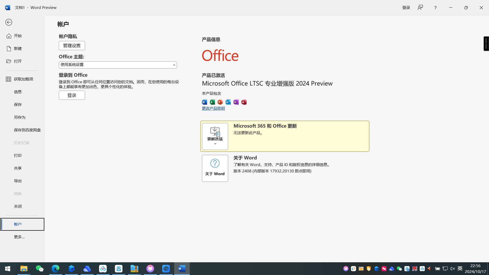Select 信息 in the sidebar
The height and width of the screenshot is (275, 489).
tap(22, 92)
